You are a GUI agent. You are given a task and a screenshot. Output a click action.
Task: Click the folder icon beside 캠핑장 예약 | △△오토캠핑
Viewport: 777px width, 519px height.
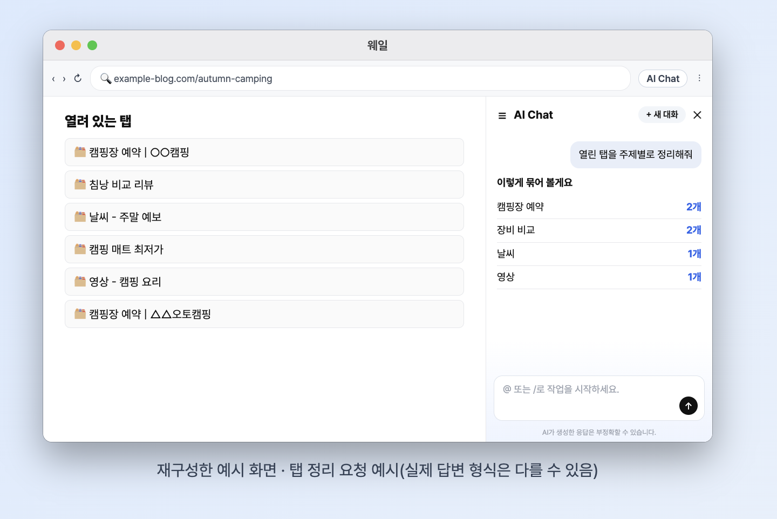(x=80, y=314)
